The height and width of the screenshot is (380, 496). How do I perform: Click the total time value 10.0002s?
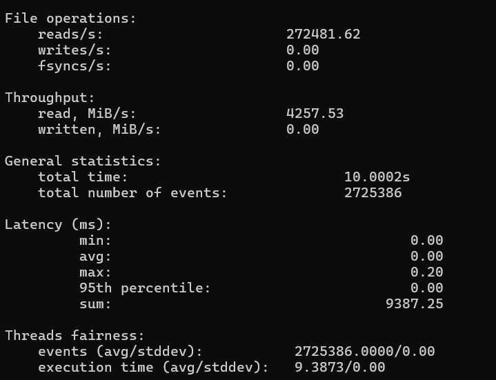(x=377, y=177)
